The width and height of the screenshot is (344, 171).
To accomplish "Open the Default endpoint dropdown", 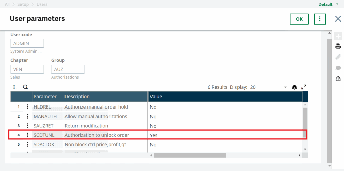I will 328,4.
